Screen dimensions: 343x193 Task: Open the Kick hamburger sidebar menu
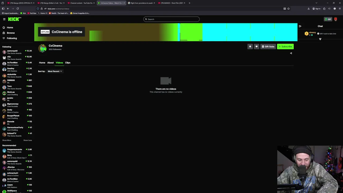click(x=4, y=19)
